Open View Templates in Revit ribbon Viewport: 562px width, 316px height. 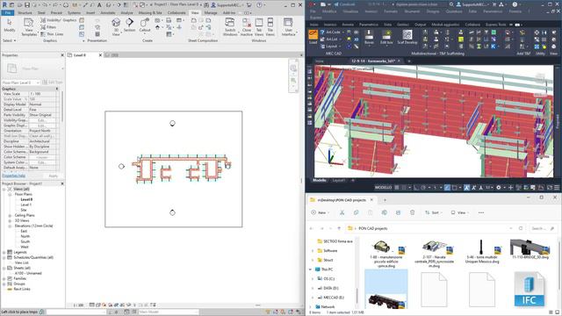[x=29, y=26]
